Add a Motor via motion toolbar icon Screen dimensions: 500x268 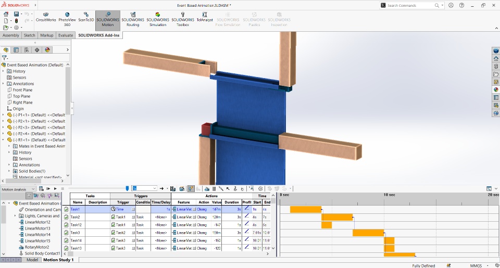pyautogui.click(x=207, y=189)
